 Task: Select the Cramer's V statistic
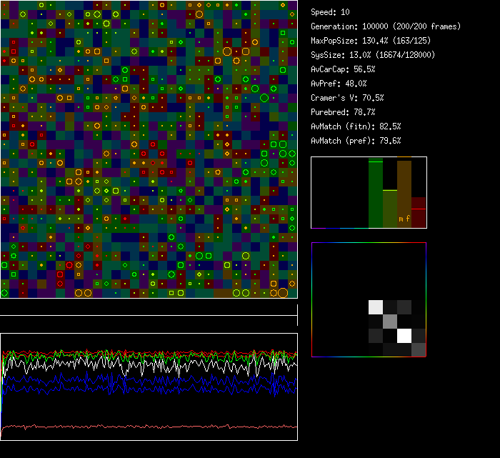pyautogui.click(x=347, y=98)
